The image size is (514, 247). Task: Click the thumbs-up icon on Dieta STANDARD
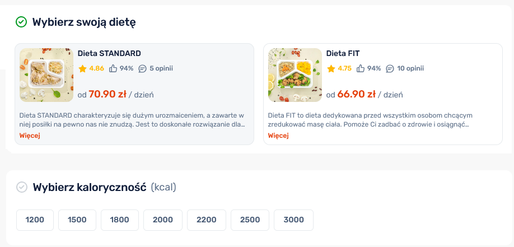click(x=113, y=69)
